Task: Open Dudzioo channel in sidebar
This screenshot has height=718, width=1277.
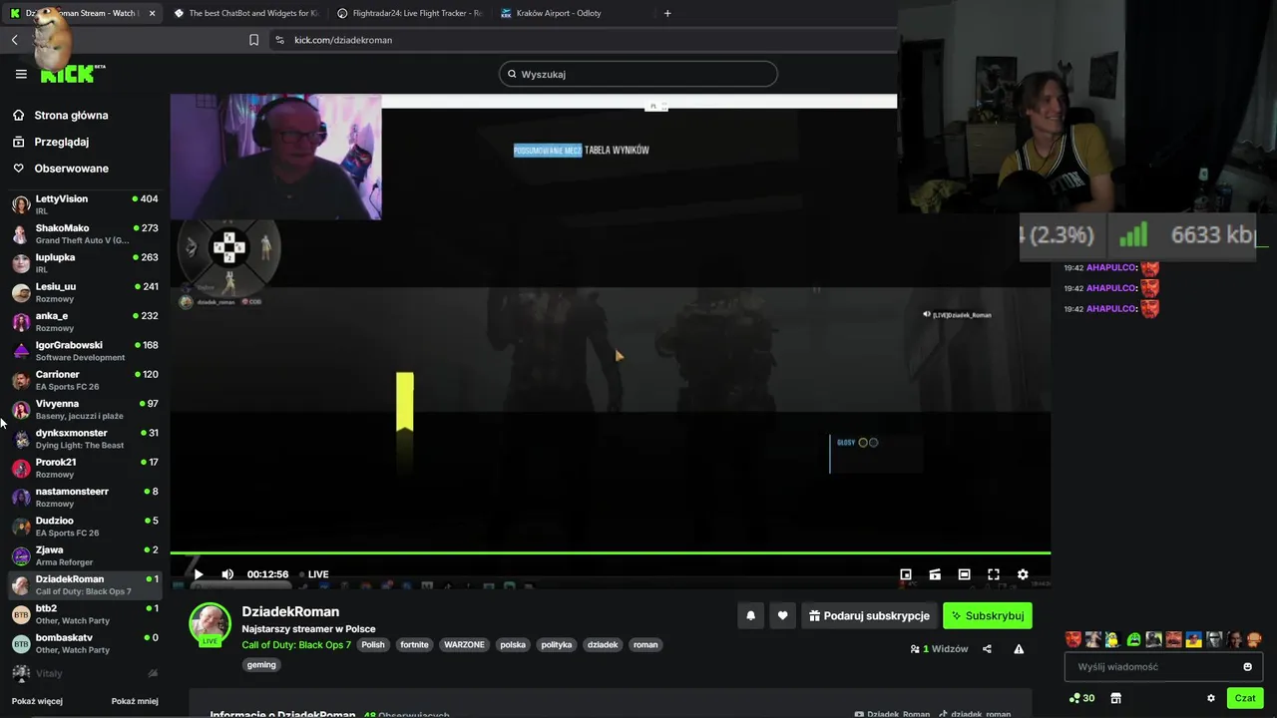Action: 85,527
